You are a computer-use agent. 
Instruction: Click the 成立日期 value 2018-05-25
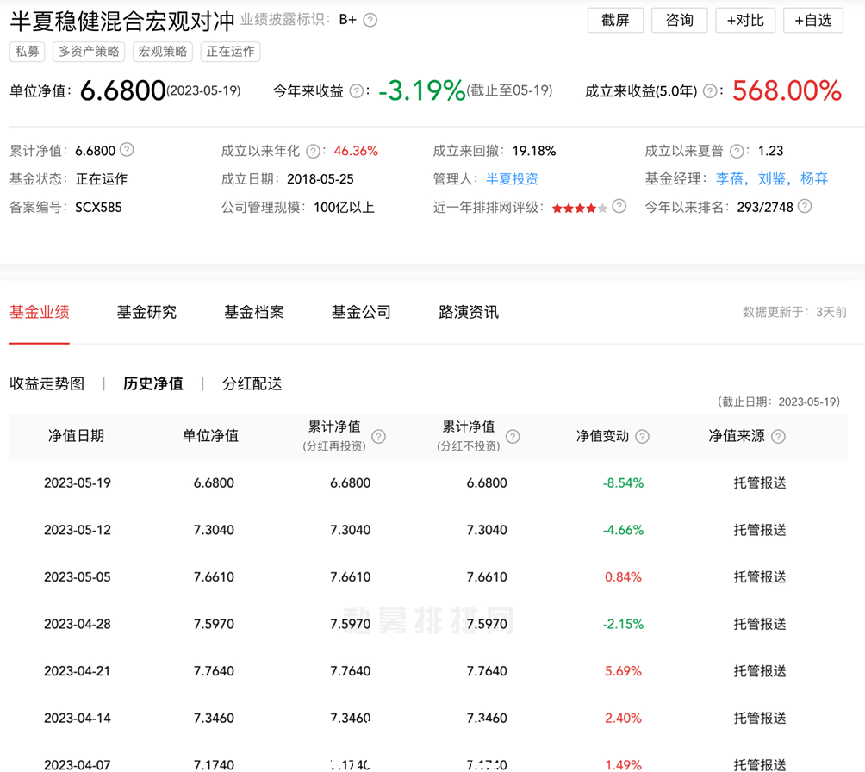(x=320, y=179)
